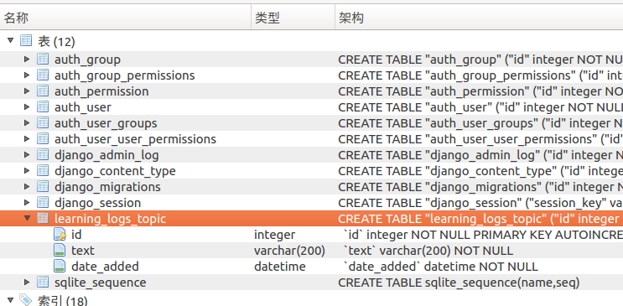
Task: Select the django_content_type table name
Action: (115, 171)
